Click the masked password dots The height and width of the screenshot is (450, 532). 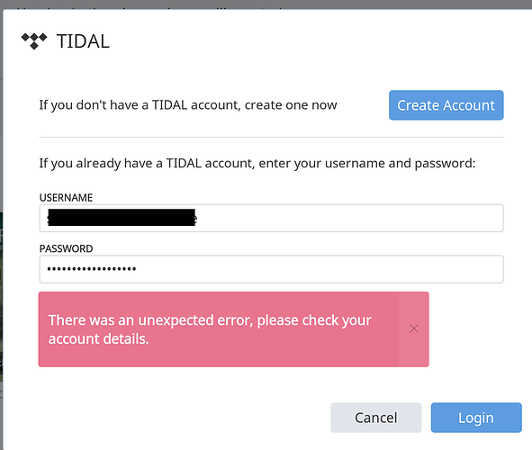[92, 269]
